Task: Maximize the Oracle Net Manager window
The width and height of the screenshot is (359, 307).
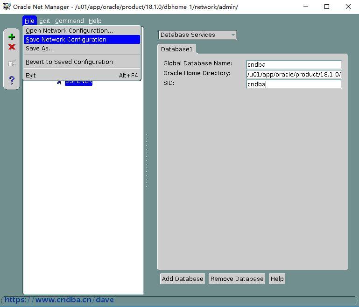Action: (327, 7)
